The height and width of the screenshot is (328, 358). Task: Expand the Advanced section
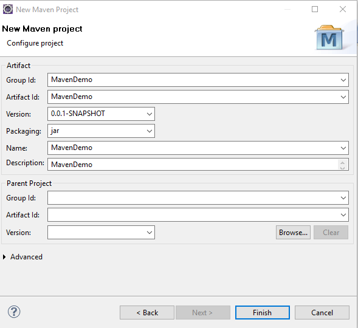coord(4,257)
